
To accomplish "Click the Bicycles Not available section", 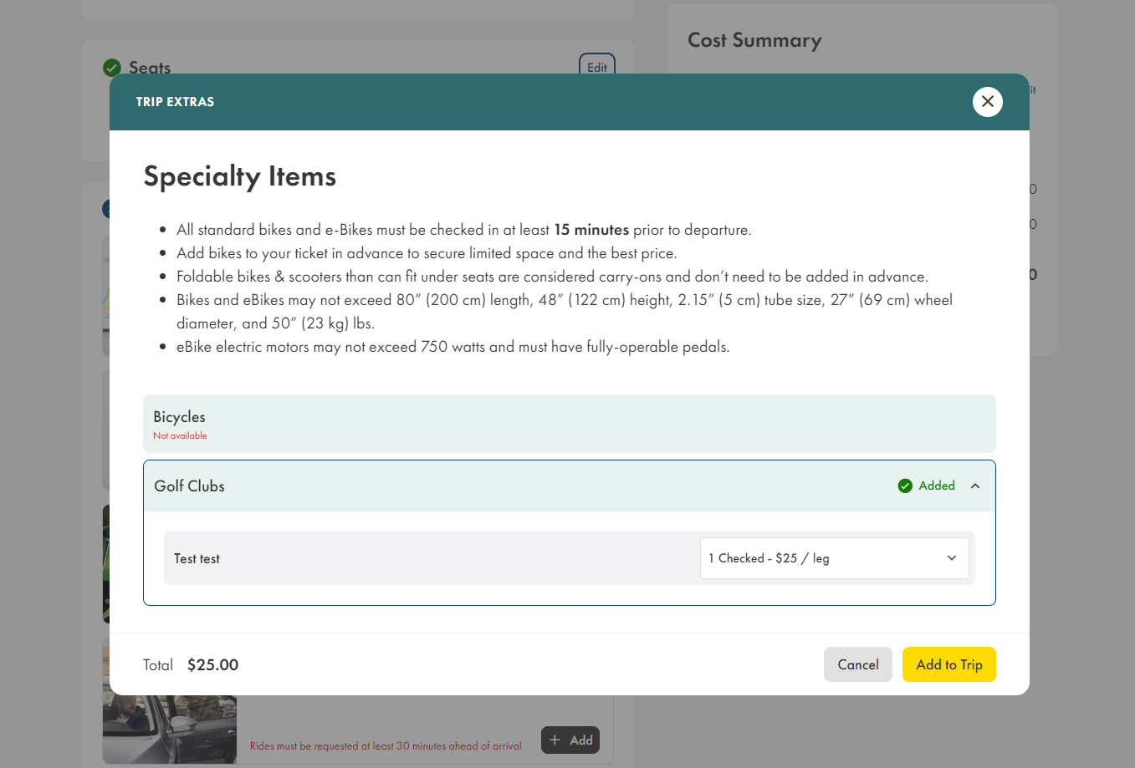I will [569, 424].
